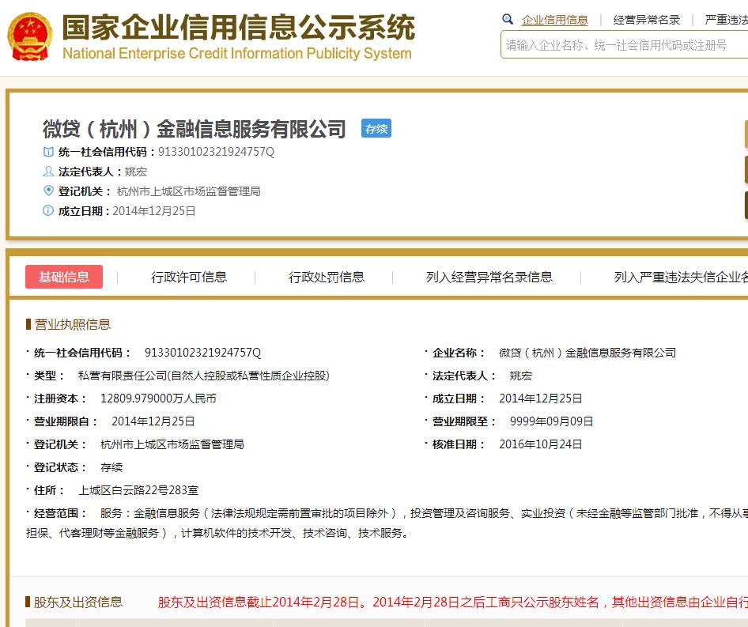
Task: Click the company type value 私营有限责任公司
Action: pos(204,376)
